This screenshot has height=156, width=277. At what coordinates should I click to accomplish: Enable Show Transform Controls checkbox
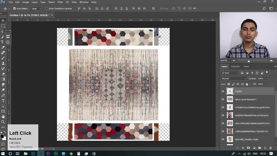pos(47,9)
